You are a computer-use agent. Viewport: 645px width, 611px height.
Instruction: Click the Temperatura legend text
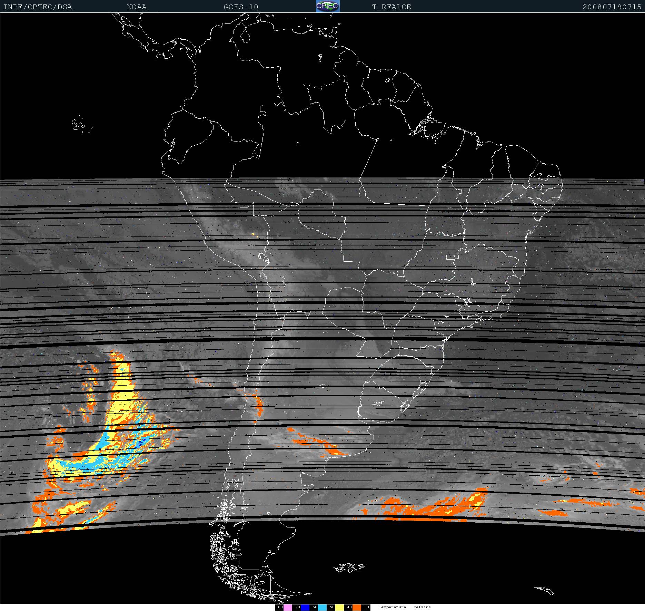point(392,607)
